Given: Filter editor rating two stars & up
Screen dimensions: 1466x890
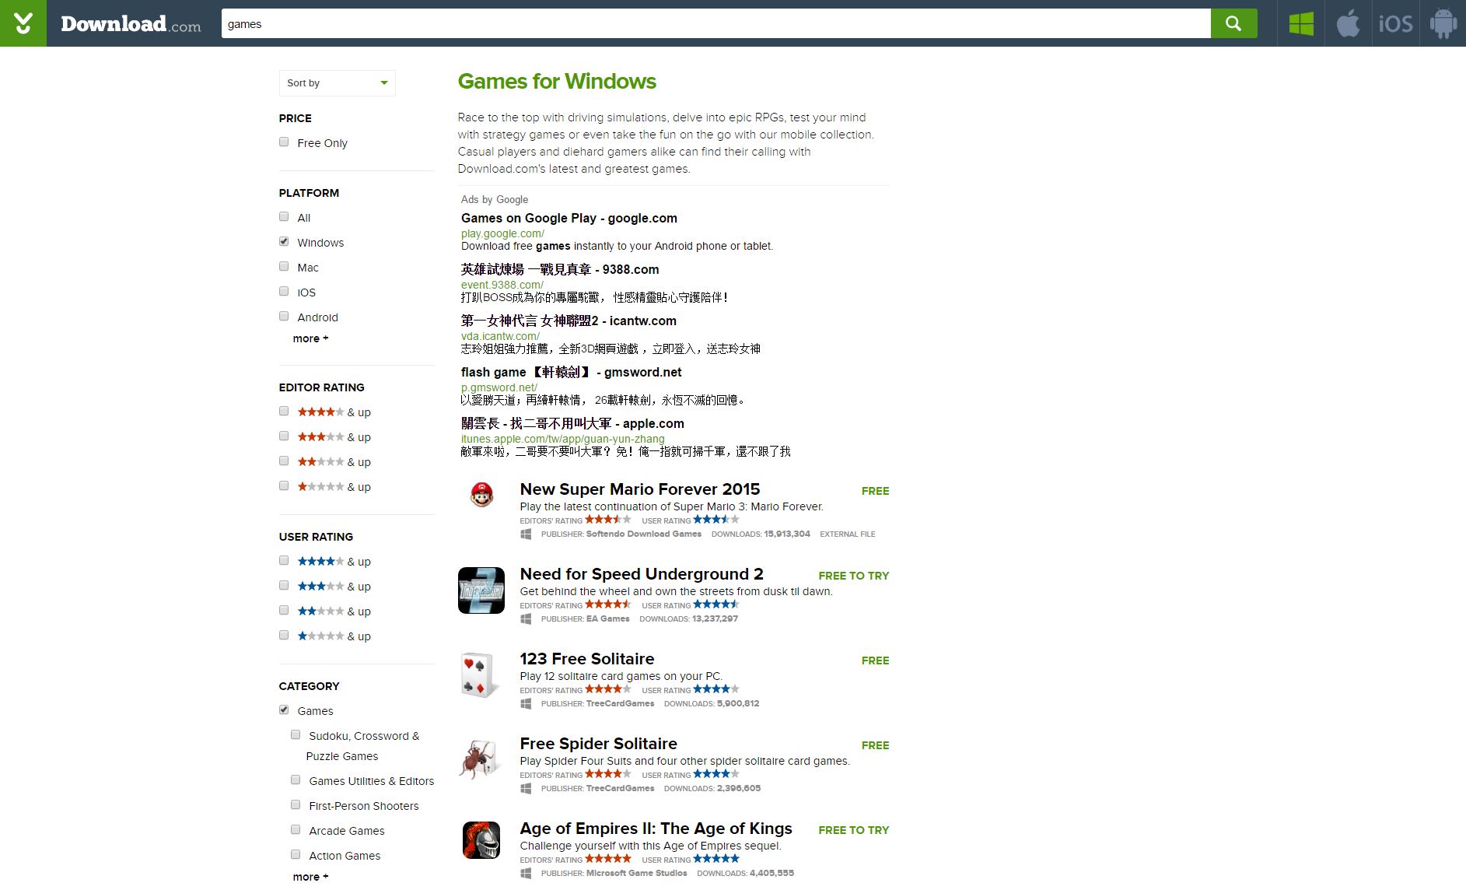Looking at the screenshot, I should click(x=284, y=461).
